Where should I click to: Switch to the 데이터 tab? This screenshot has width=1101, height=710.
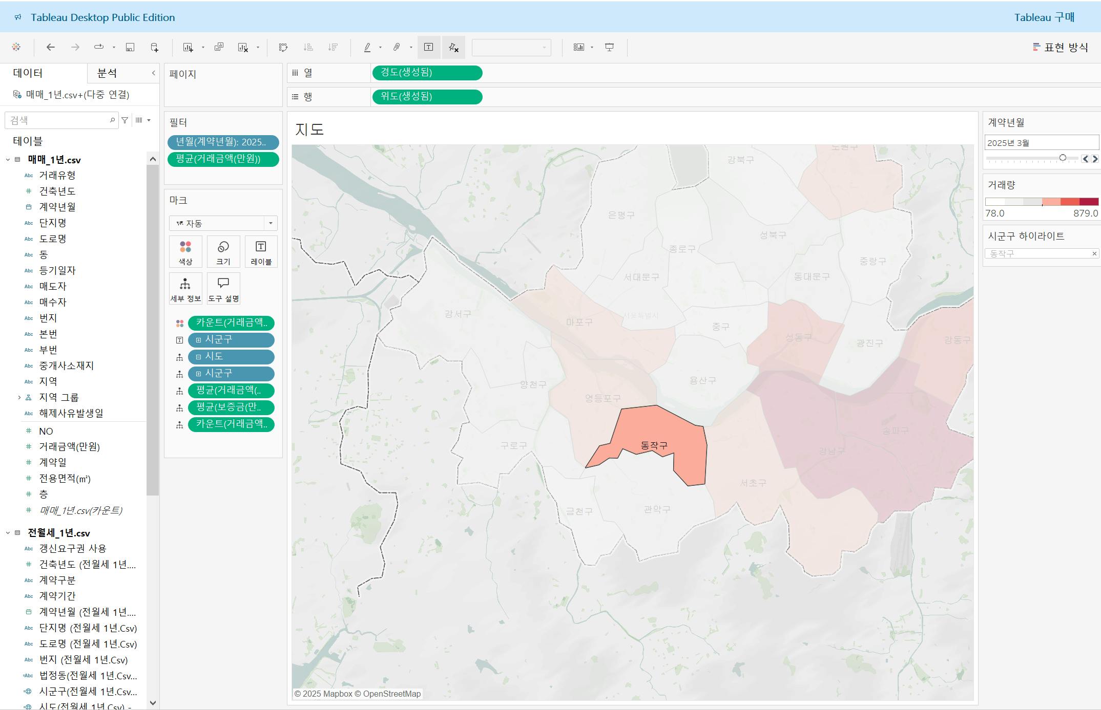coord(28,73)
